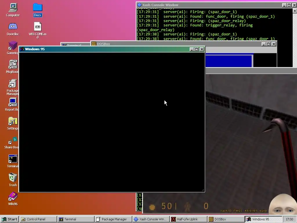Minimize the Xash Console Window

[284, 5]
